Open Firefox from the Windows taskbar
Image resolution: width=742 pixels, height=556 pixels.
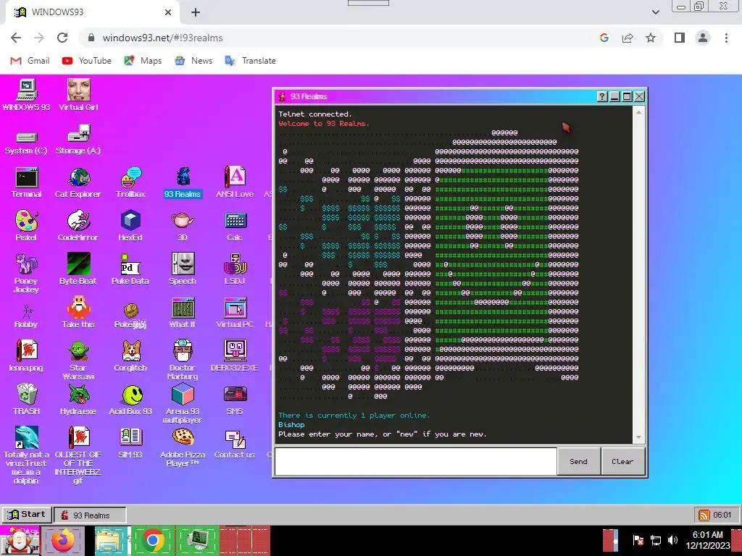[x=64, y=540]
